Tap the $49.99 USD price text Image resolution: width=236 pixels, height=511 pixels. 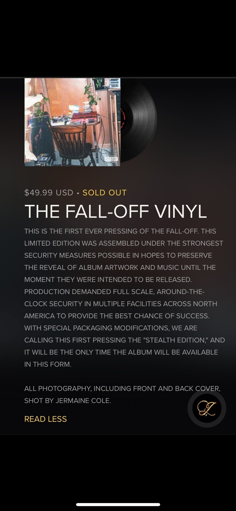48,193
